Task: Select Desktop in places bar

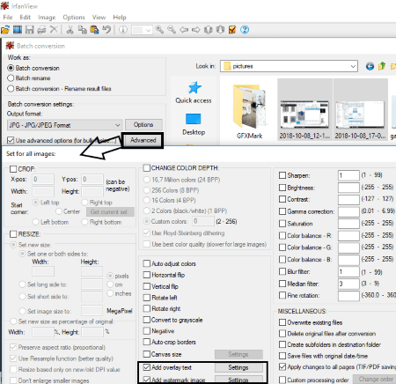Action: [x=194, y=124]
